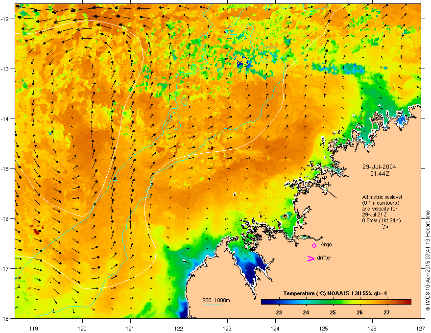Screen dimensions: 431x333
Task: Click the 0.5m/s velocity scale arrow
Action: (379, 227)
